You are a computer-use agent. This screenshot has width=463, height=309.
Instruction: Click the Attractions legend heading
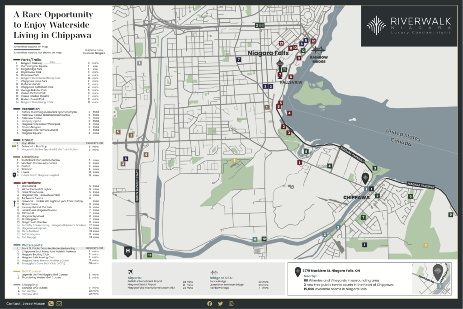pyautogui.click(x=31, y=183)
